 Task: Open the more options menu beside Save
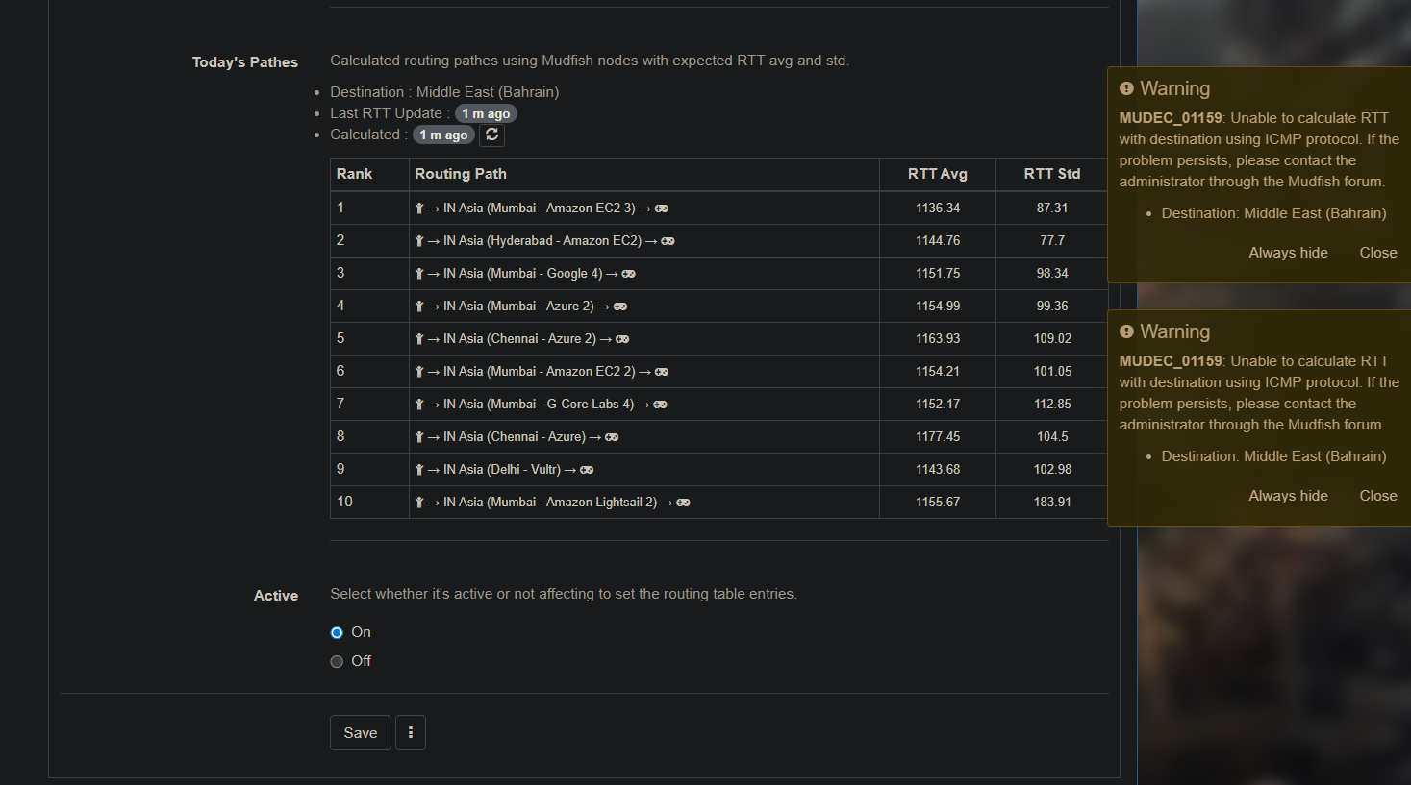coord(411,733)
